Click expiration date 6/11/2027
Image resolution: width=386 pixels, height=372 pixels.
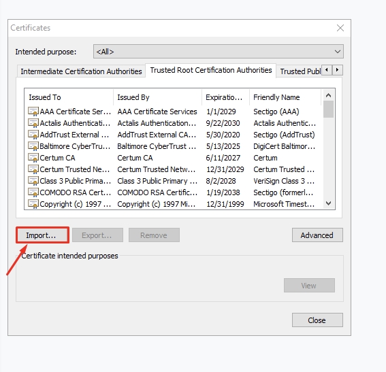click(223, 158)
